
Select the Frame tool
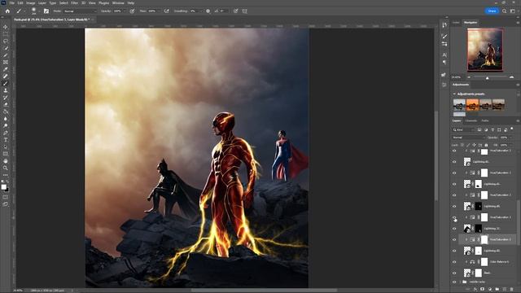pos(6,62)
